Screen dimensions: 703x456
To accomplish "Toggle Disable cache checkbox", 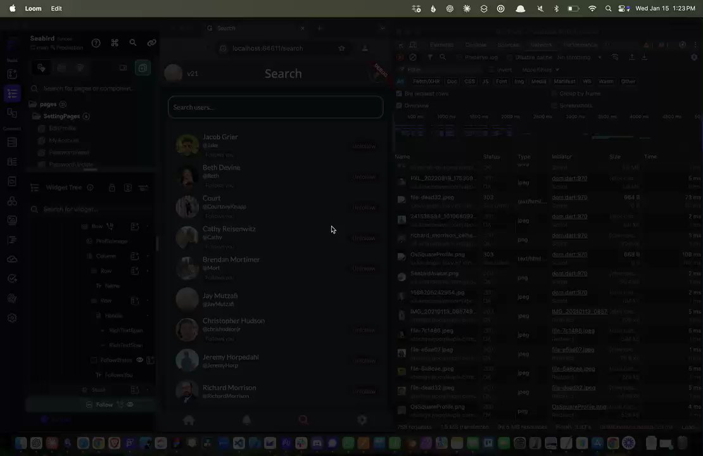I will (x=509, y=58).
